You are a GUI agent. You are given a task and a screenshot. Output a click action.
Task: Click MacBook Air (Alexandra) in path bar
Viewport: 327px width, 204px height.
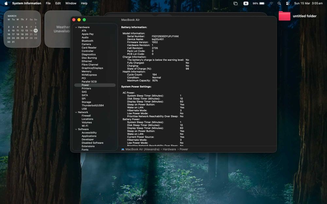coord(143,149)
